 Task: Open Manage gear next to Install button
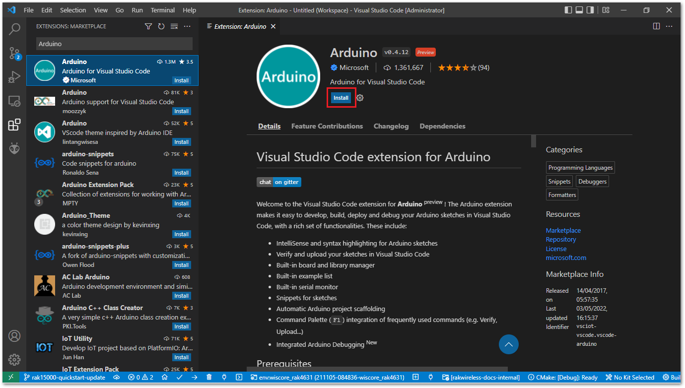[x=360, y=98]
